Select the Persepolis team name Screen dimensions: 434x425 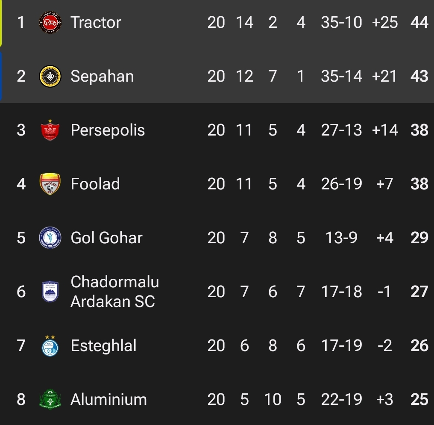click(x=108, y=130)
